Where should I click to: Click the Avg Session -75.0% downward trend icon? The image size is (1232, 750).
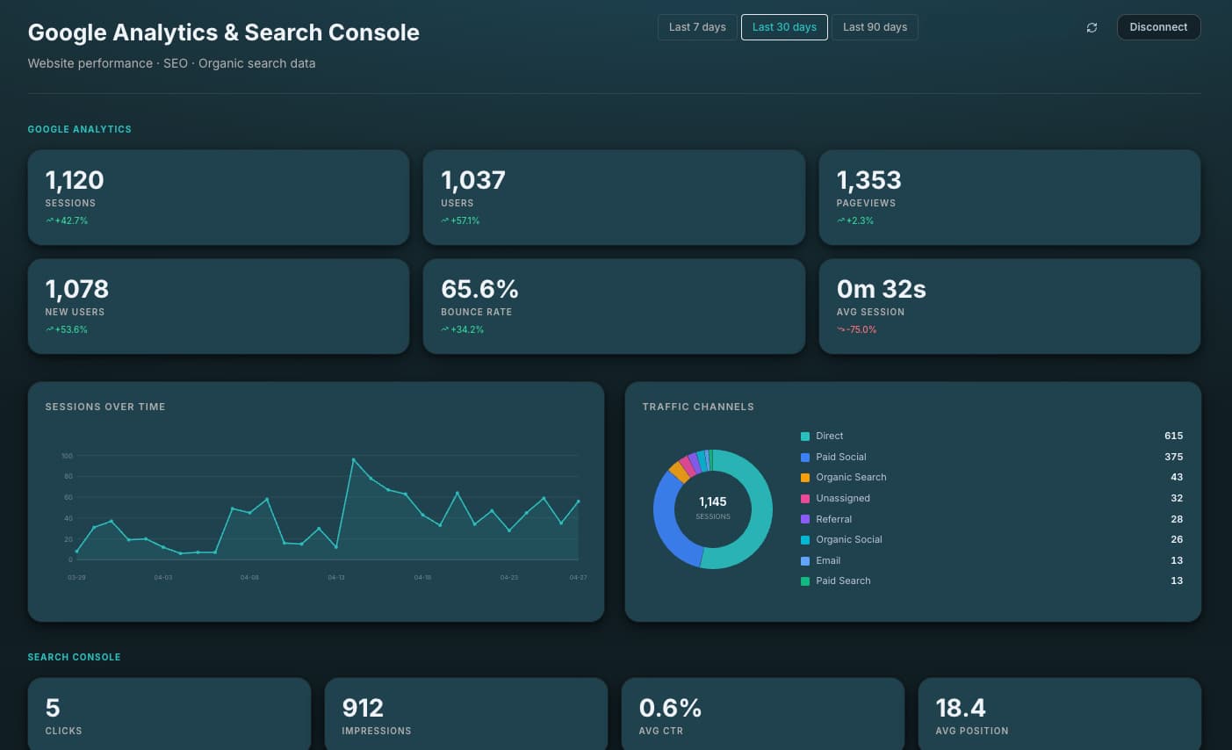click(x=841, y=330)
